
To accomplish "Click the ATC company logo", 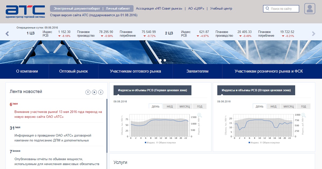I will tap(25, 11).
